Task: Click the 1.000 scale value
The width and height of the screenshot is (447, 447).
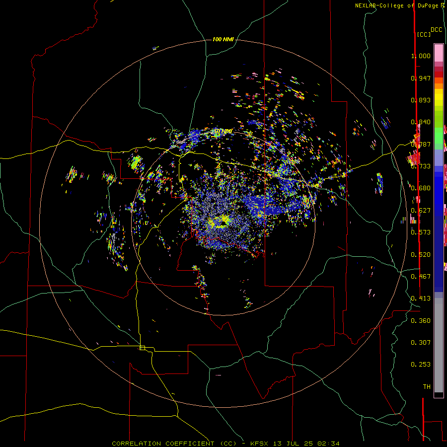Action: click(421, 56)
